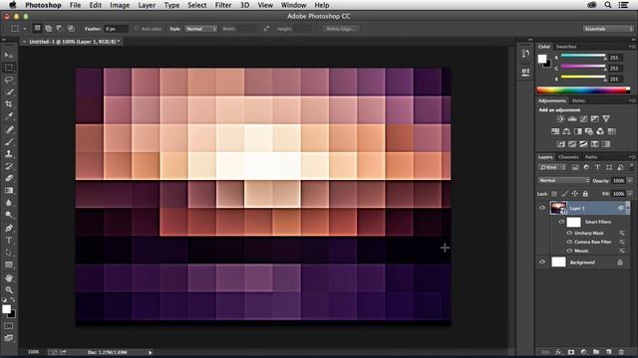Open the Fill slider dropdown arrow
Image resolution: width=638 pixels, height=358 pixels.
point(630,194)
